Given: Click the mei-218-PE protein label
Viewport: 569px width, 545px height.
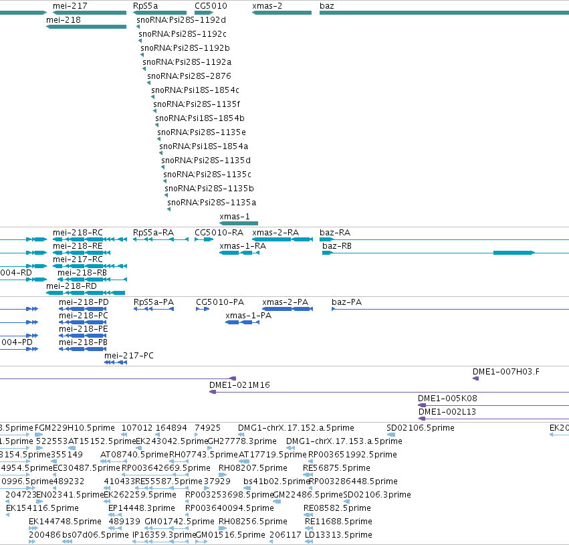Looking at the screenshot, I should coord(84,329).
